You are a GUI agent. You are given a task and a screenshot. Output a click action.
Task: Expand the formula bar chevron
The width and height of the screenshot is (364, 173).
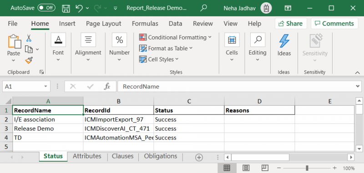[x=358, y=86]
